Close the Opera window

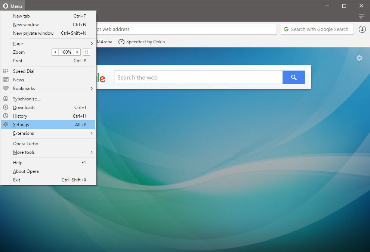[361, 6]
